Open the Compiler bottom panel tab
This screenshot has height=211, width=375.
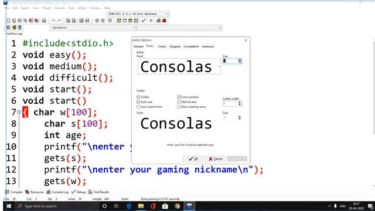[x=13, y=192]
